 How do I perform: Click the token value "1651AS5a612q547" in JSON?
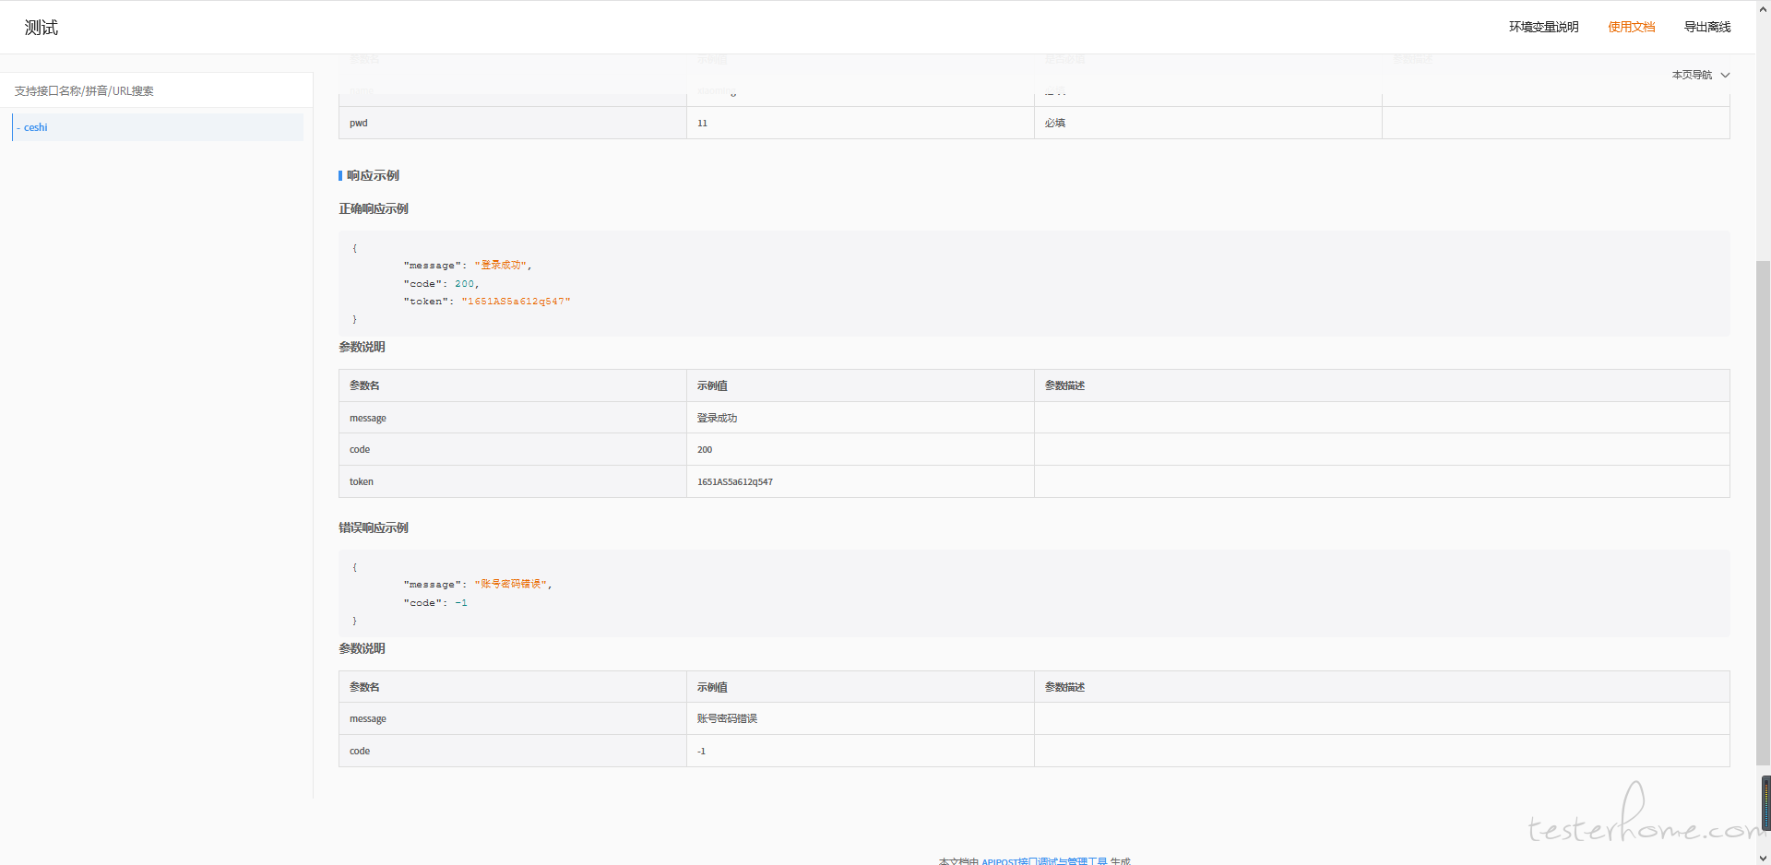516,302
